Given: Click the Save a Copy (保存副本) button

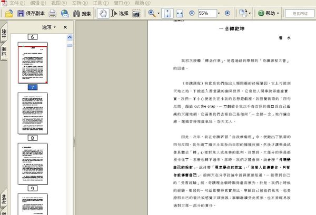Looking at the screenshot, I should pyautogui.click(x=31, y=14).
